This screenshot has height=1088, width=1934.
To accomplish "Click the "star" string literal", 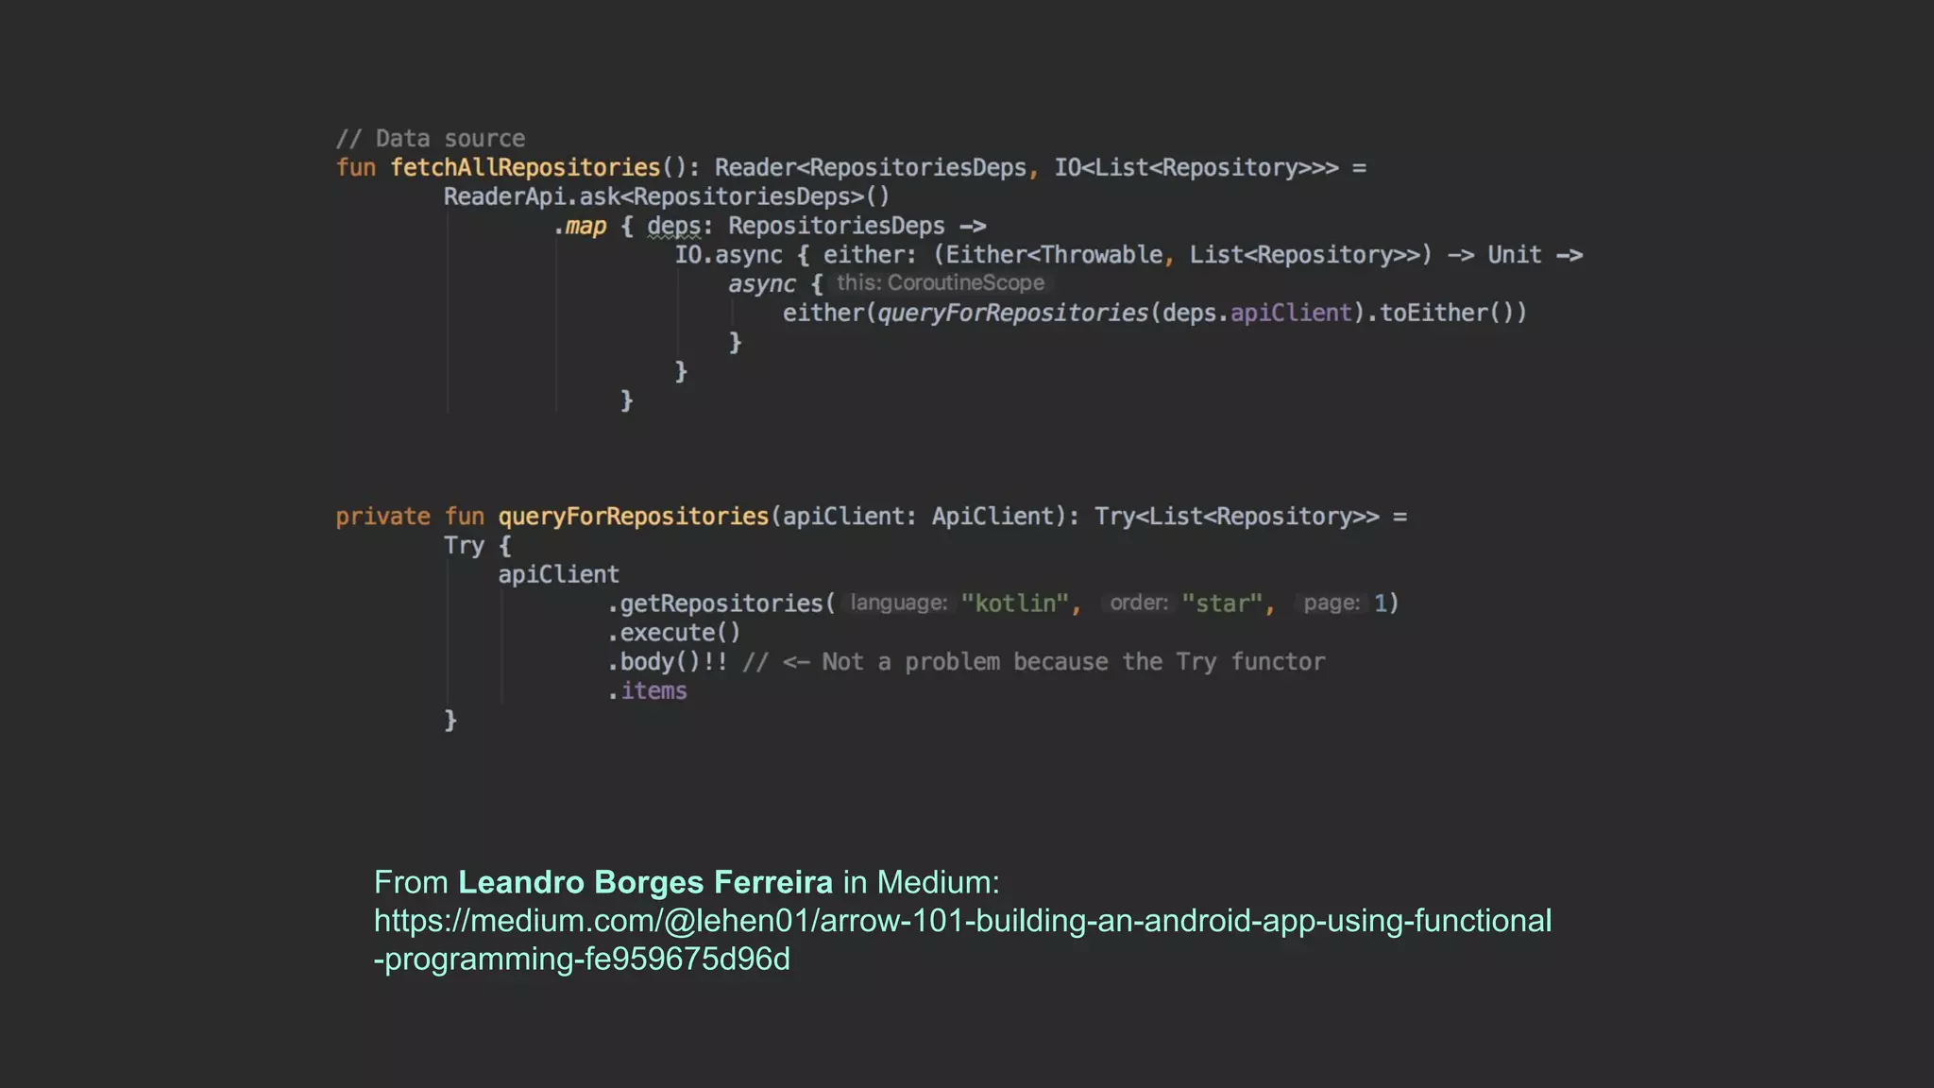I will 1222,603.
